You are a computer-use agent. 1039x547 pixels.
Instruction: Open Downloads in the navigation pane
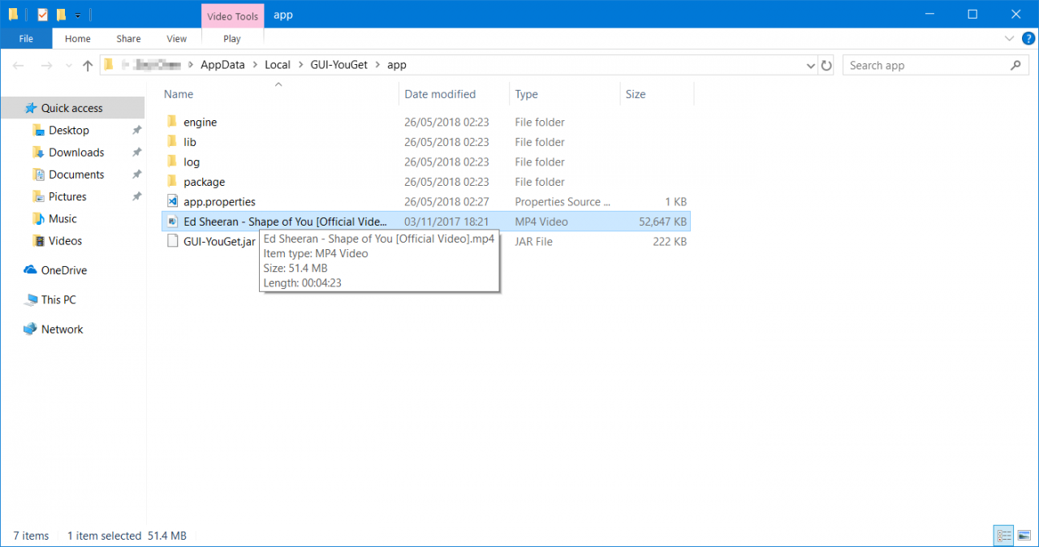pos(76,152)
